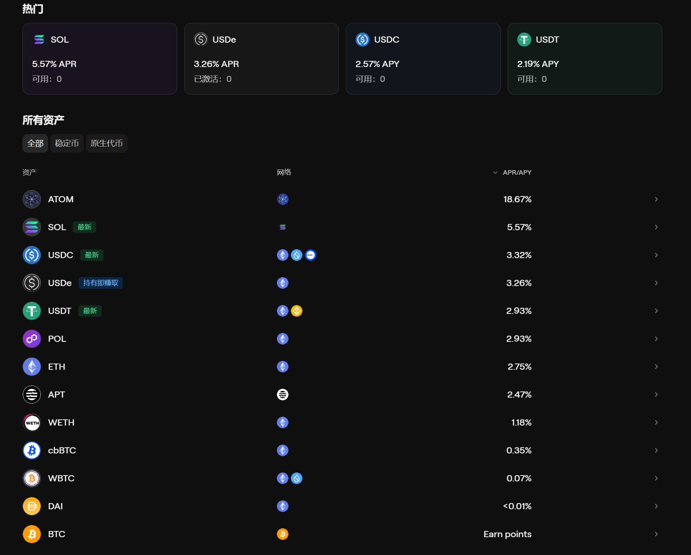Click the ETH coin icon
691x555 pixels.
[32, 367]
